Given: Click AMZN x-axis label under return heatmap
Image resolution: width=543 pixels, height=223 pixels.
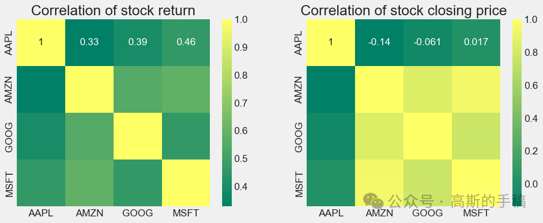Looking at the screenshot, I should tap(89, 213).
